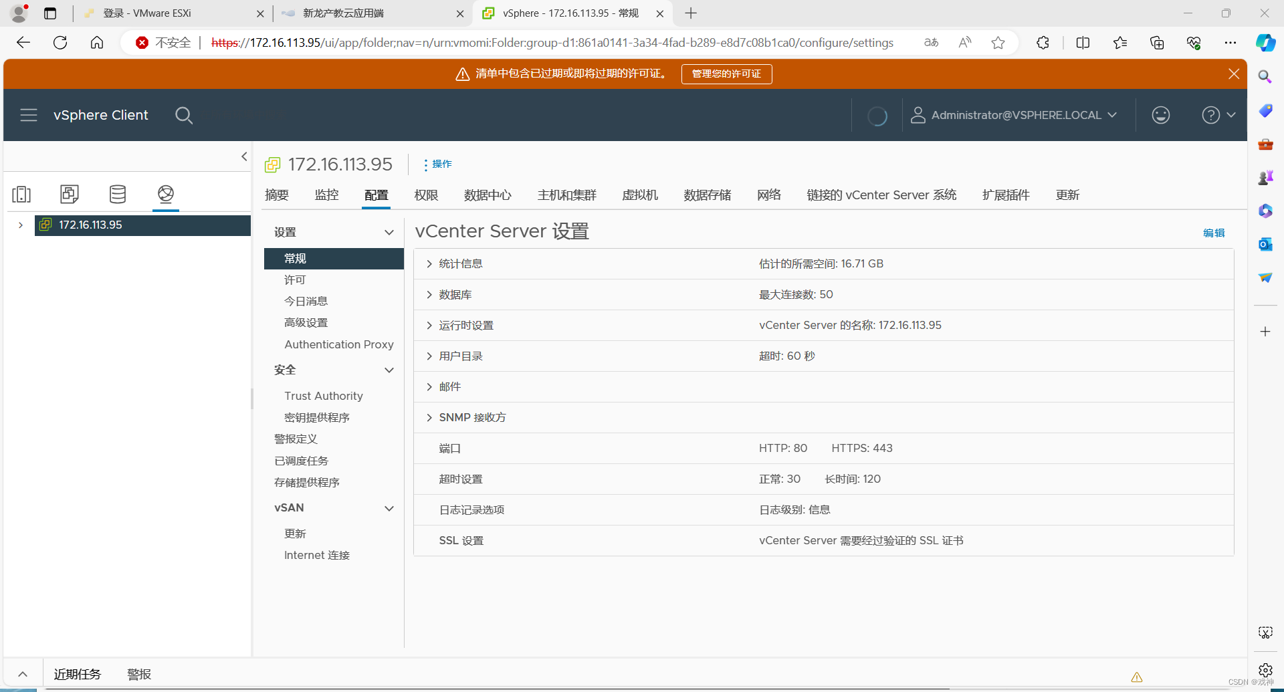This screenshot has width=1284, height=692.
Task: Dismiss the license warning banner
Action: point(1234,74)
